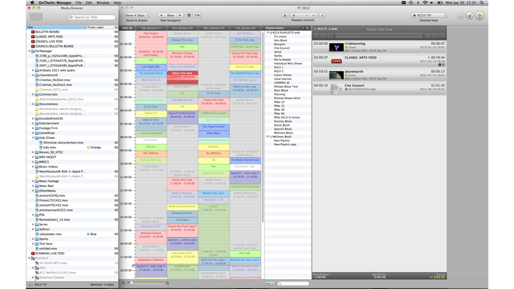Screen dimensions: 514x289
Task: Sort by the Title column header
Action: coord(56,27)
